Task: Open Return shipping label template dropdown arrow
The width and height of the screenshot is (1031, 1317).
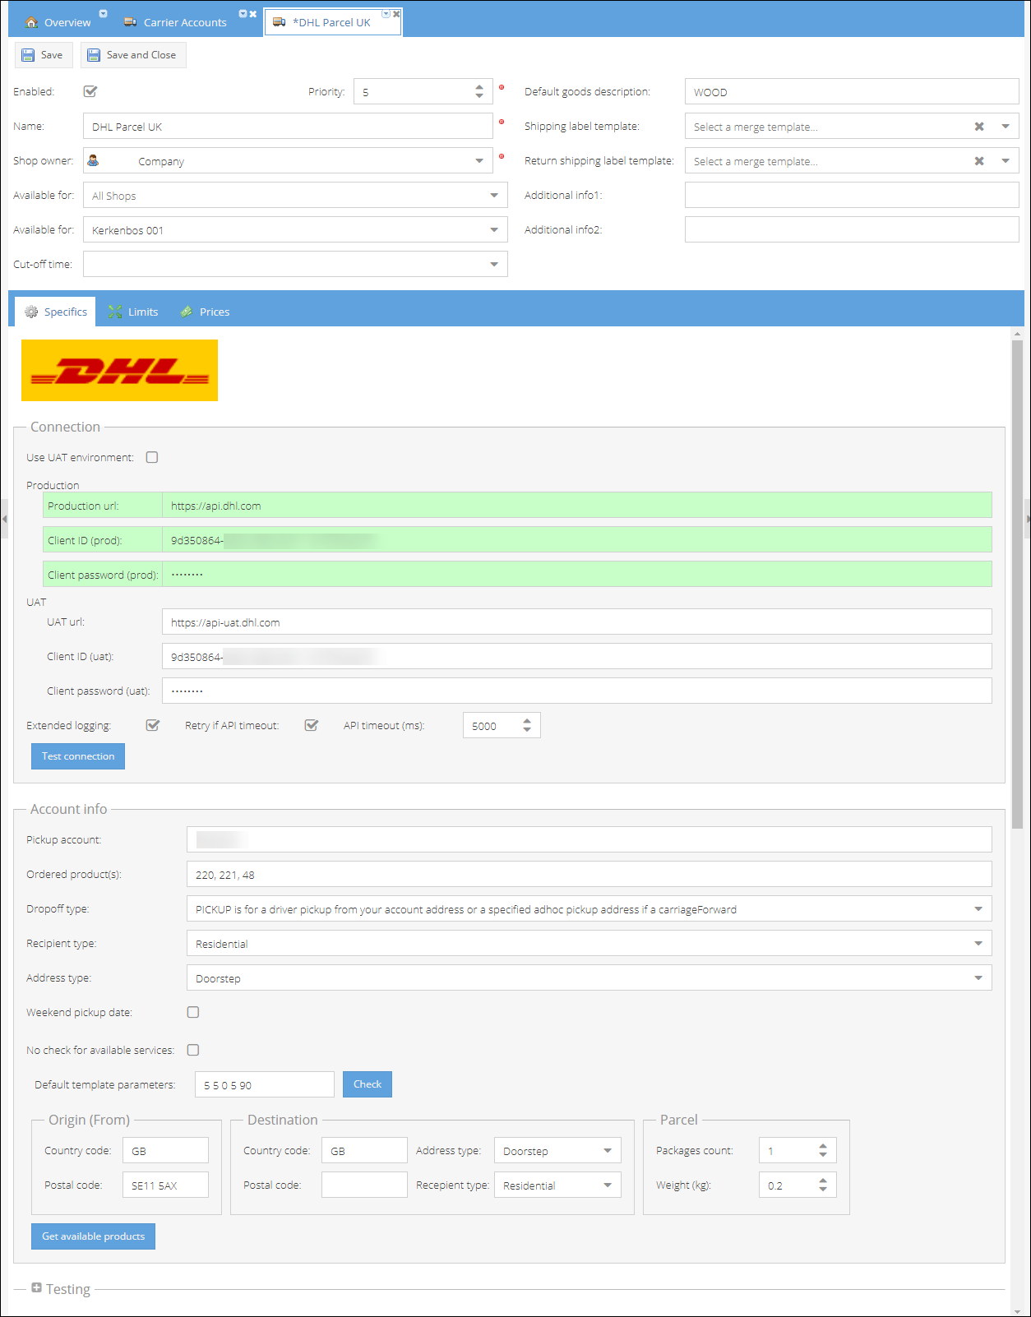Action: (x=1006, y=161)
